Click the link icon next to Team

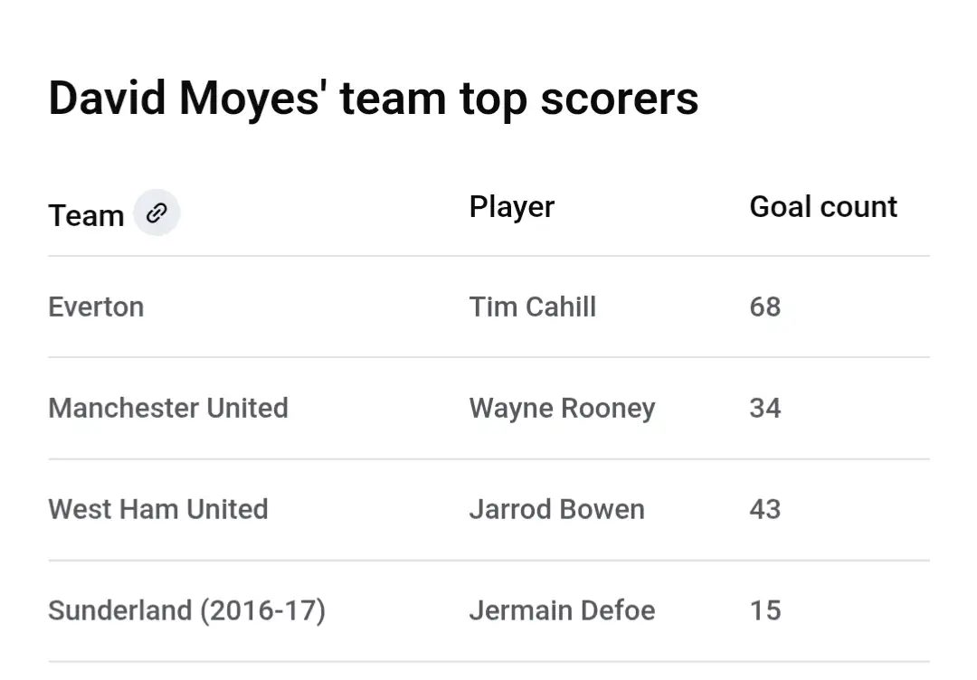(157, 213)
